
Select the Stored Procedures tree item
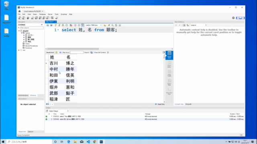click(x=31, y=46)
